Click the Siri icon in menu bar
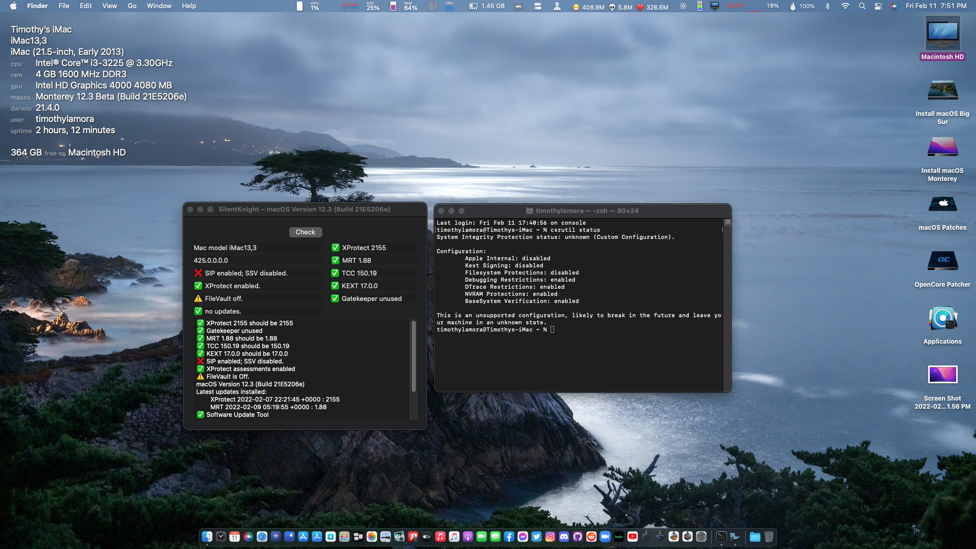The width and height of the screenshot is (976, 549). tap(894, 6)
